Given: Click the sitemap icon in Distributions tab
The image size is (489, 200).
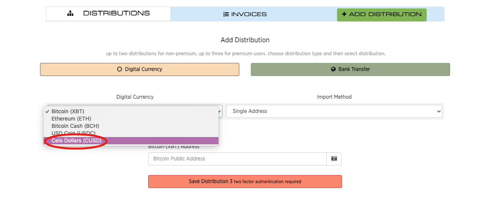Looking at the screenshot, I should (x=70, y=13).
